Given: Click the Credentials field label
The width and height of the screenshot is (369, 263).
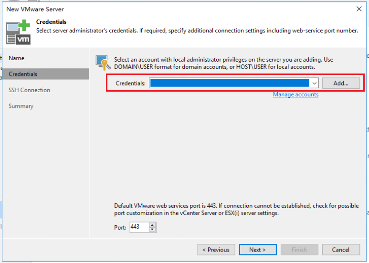Looking at the screenshot, I should (131, 83).
